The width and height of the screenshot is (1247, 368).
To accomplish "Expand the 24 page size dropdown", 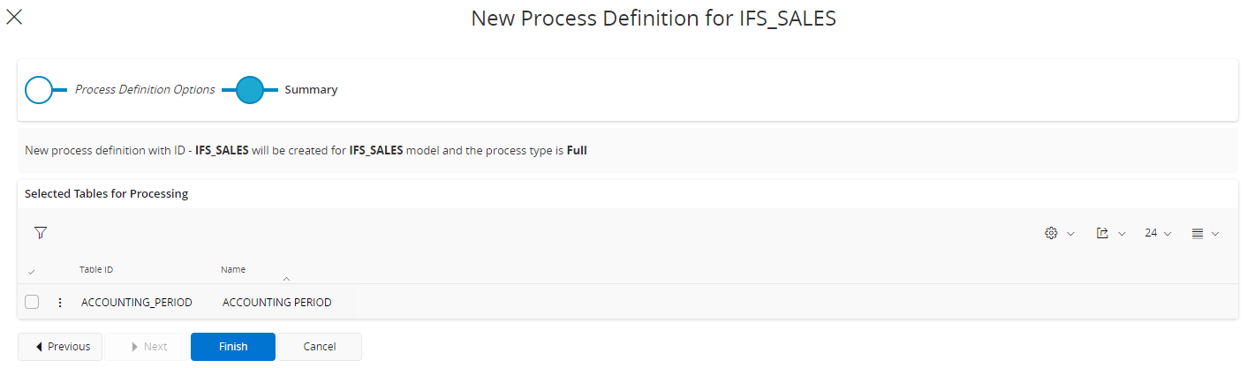I will [x=1157, y=233].
